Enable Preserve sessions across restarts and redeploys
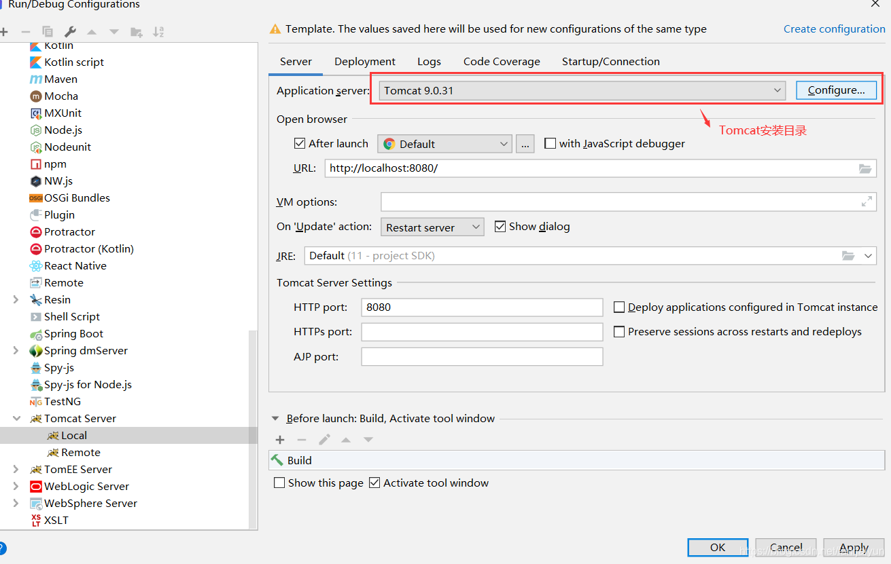Screen dimensions: 891x564 click(619, 332)
